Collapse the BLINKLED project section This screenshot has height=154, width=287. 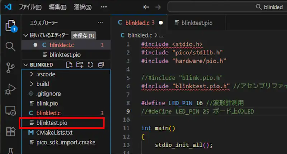point(25,65)
